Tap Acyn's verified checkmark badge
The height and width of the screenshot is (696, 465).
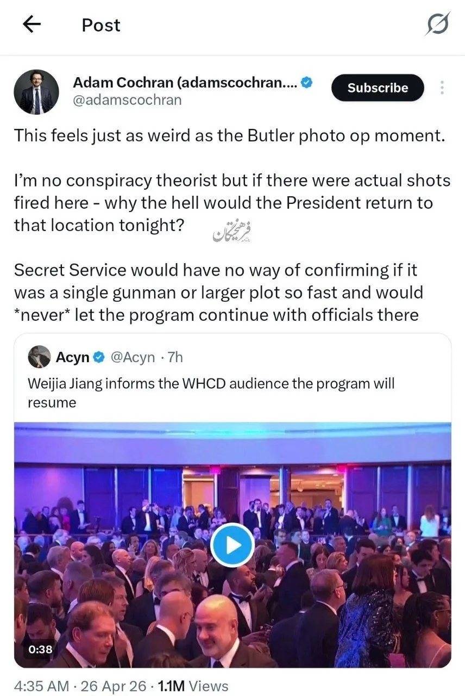[x=98, y=357]
